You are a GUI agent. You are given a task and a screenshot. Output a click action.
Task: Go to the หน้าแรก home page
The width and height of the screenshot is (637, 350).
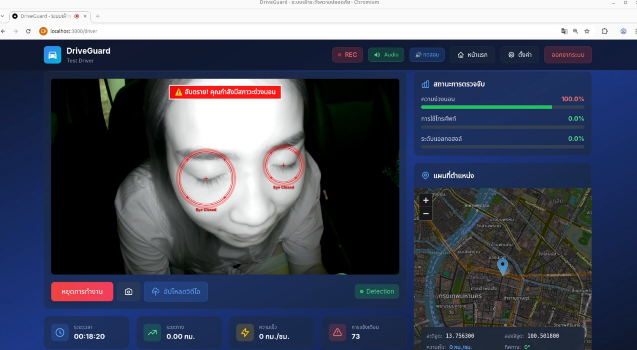[x=472, y=55]
